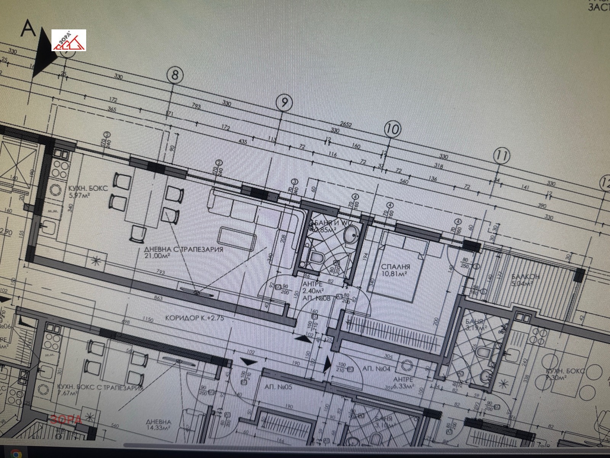Image resolution: width=610 pixels, height=458 pixels.
Task: Click the letter A section marker top left
Action: pyautogui.click(x=27, y=29)
